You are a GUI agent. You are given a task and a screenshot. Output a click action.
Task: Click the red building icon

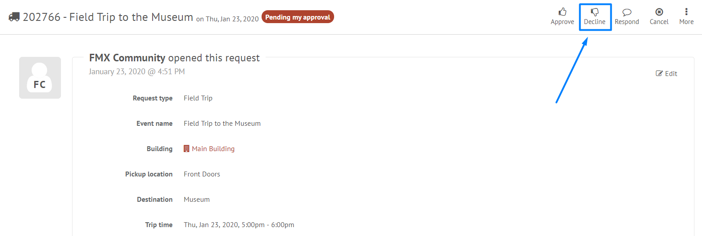[x=186, y=149]
